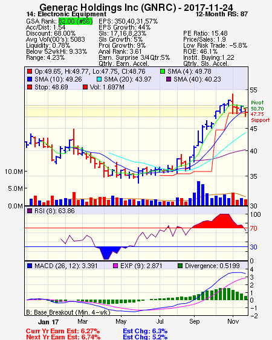The image size is (272, 340).
Task: Click the EPS Growth: 44% value
Action: (x=125, y=27)
